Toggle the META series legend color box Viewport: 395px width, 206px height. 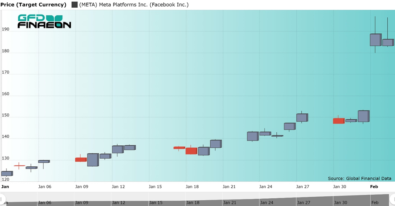point(74,4)
